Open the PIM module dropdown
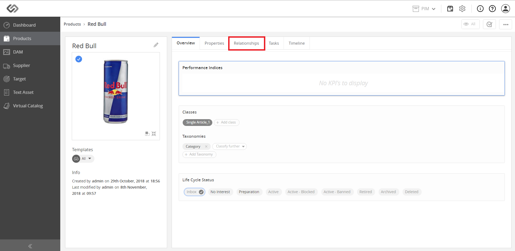 (x=424, y=9)
